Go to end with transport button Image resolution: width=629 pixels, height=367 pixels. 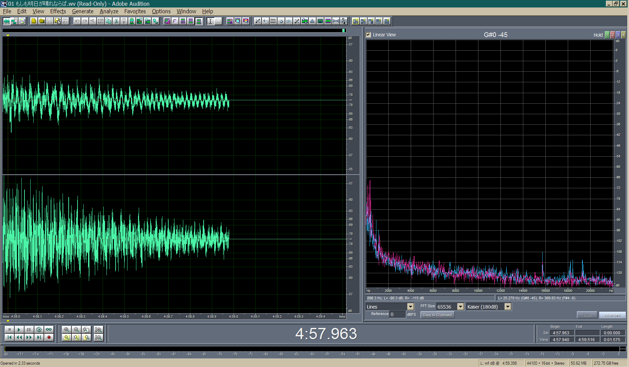pyautogui.click(x=39, y=337)
